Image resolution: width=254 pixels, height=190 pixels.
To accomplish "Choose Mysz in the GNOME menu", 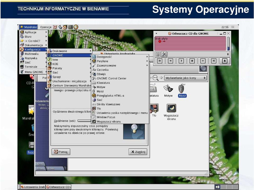I will [120, 91].
